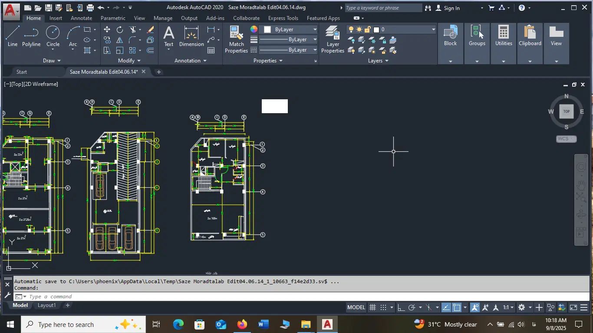Use the Trim scissors tool
Screen dimensions: 593x333
(132, 29)
